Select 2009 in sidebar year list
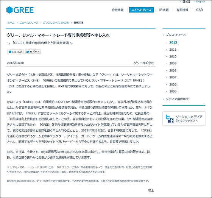Image resolution: width=212 pixels, height=198 pixels. (x=173, y=64)
